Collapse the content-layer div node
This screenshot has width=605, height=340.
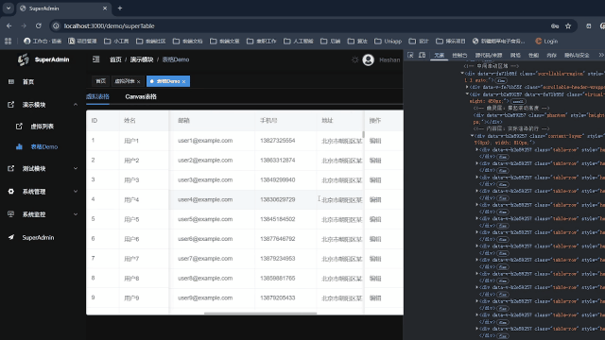coord(472,136)
